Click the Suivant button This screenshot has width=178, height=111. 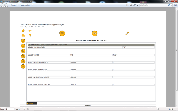click(x=31, y=103)
